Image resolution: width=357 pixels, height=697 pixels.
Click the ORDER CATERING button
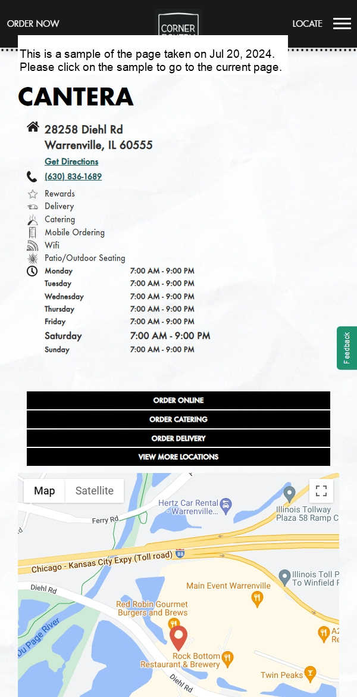178,419
